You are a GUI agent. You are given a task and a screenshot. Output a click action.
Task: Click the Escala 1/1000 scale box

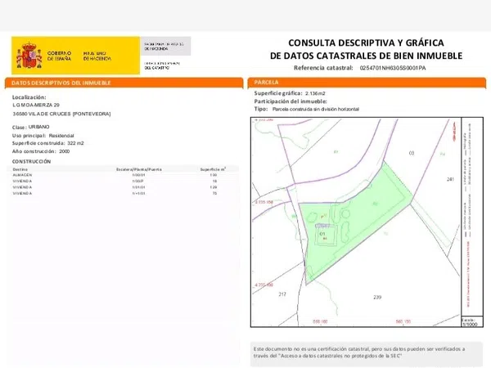click(x=471, y=322)
